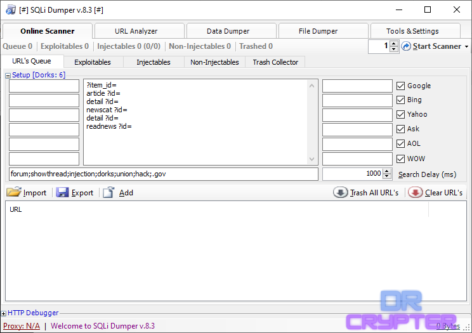Toggle the Yahoo search engine checkbox

(x=401, y=114)
